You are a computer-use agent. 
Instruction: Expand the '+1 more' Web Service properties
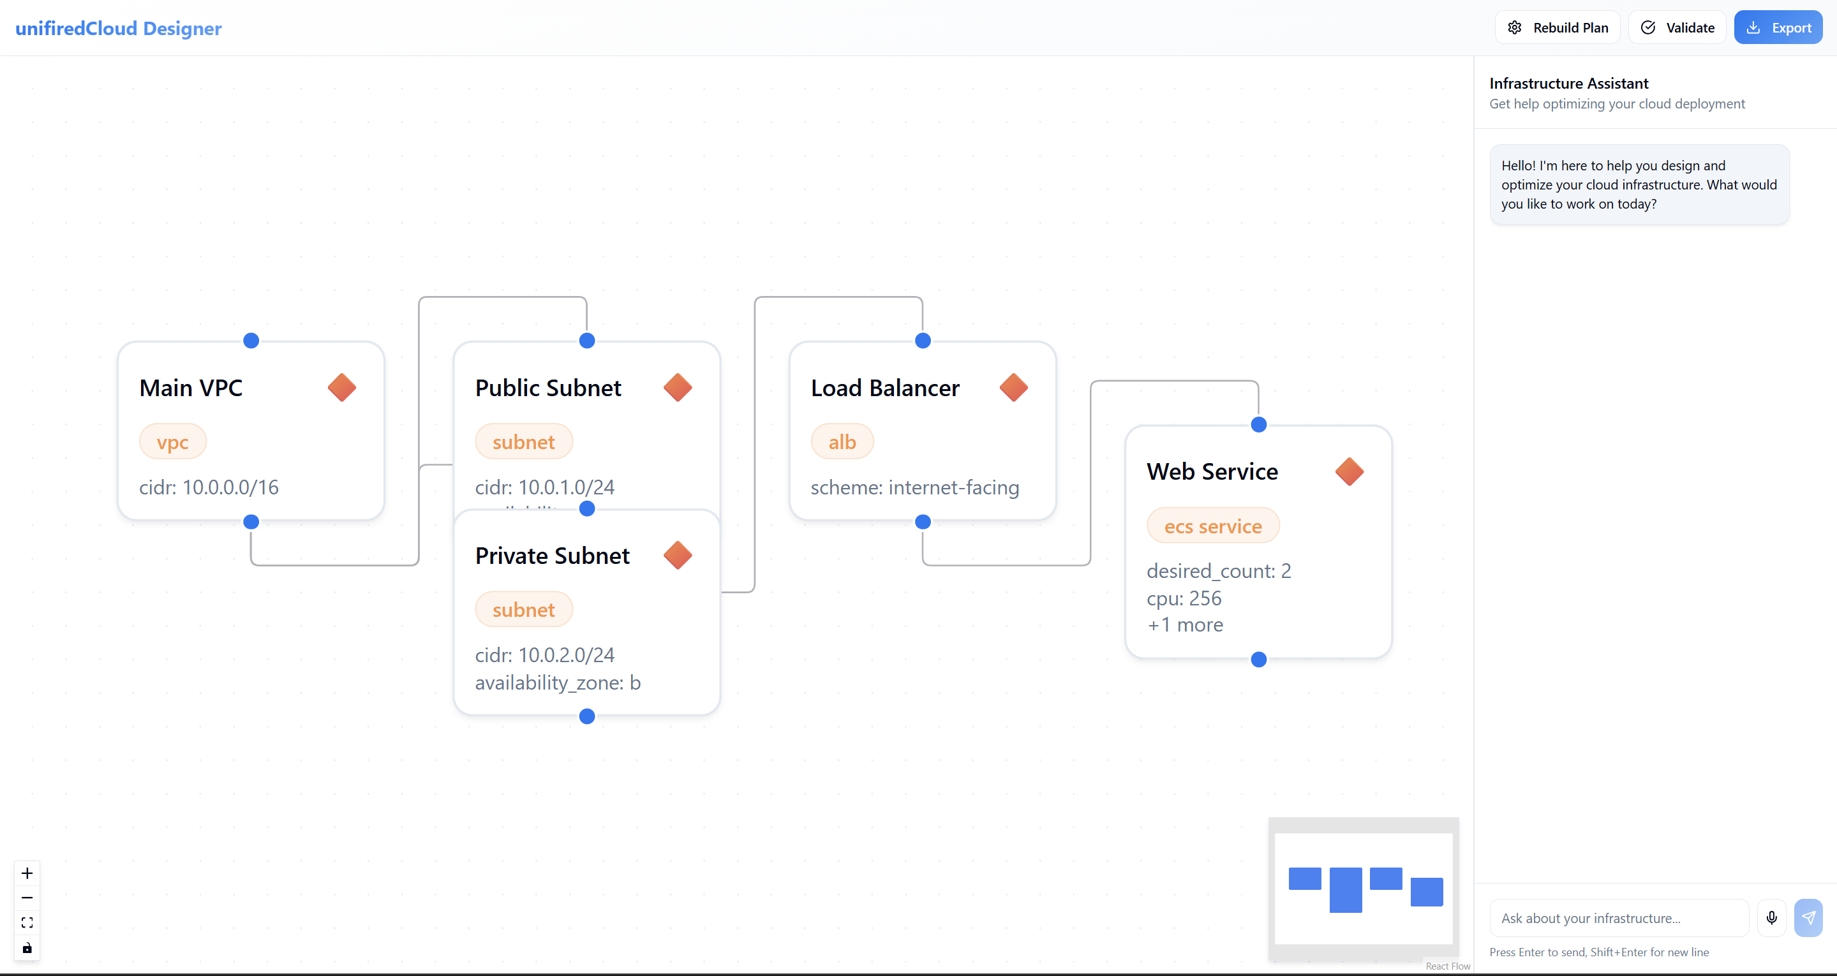[x=1185, y=625]
